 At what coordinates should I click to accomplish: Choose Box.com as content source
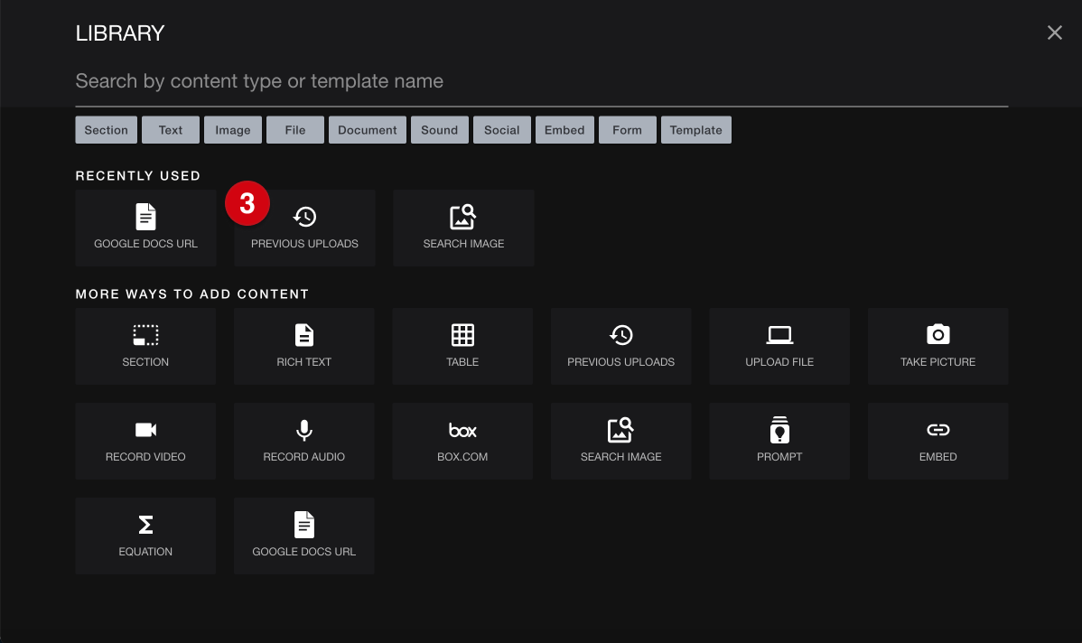pos(462,442)
